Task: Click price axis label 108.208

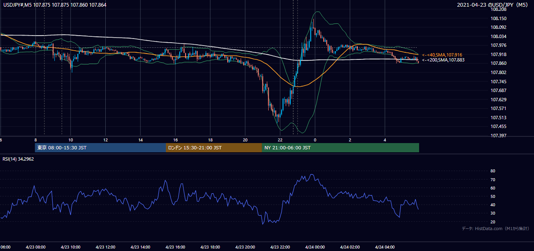Action: [498, 9]
